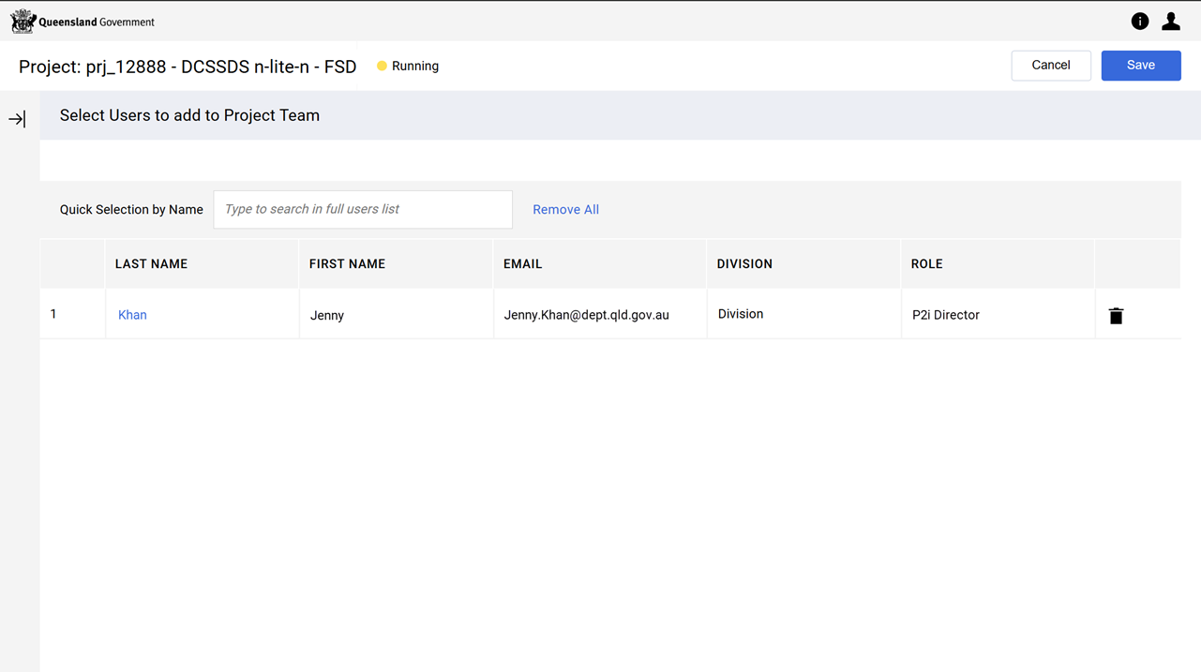
Task: Select the Jenny.Khan@dept.qld.gov.au email cell
Action: (586, 315)
